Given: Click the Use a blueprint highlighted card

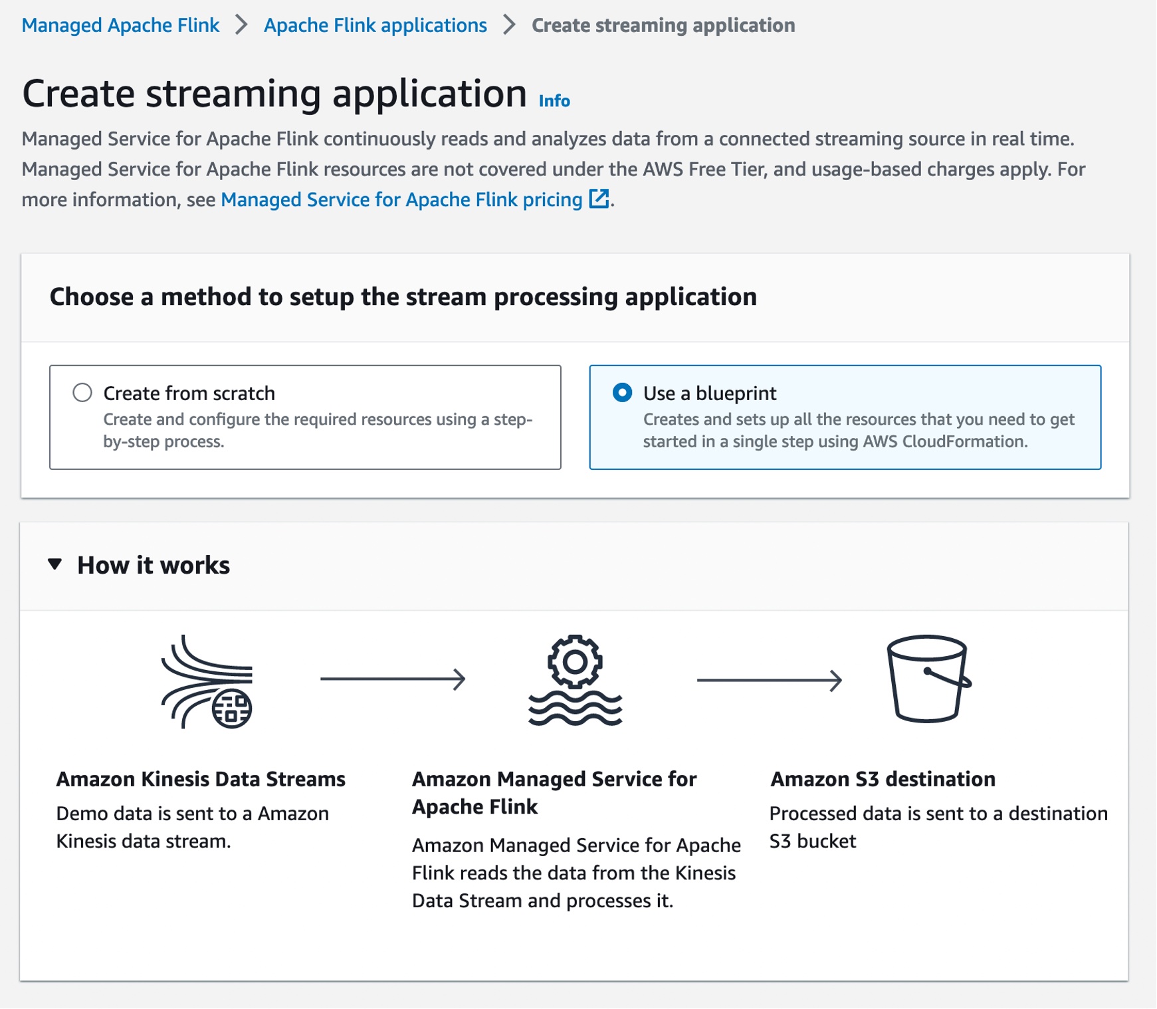Looking at the screenshot, I should [845, 417].
